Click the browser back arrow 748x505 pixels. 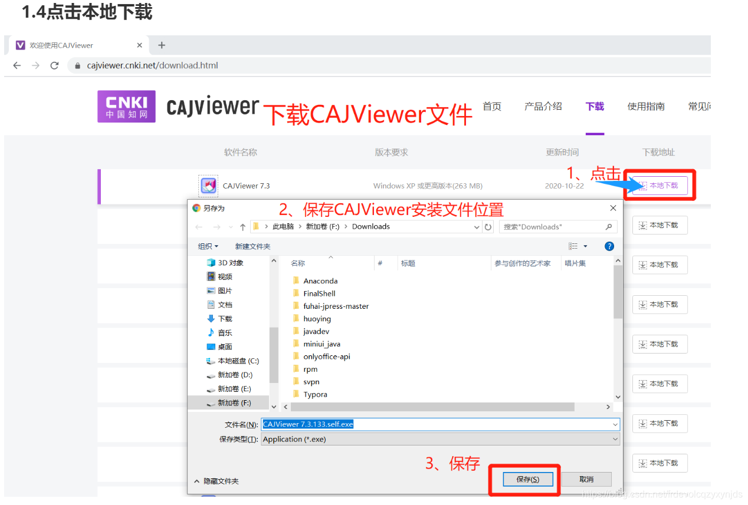17,65
